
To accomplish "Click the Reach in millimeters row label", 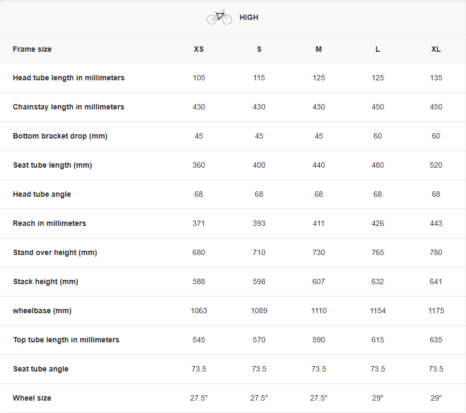I will point(49,223).
